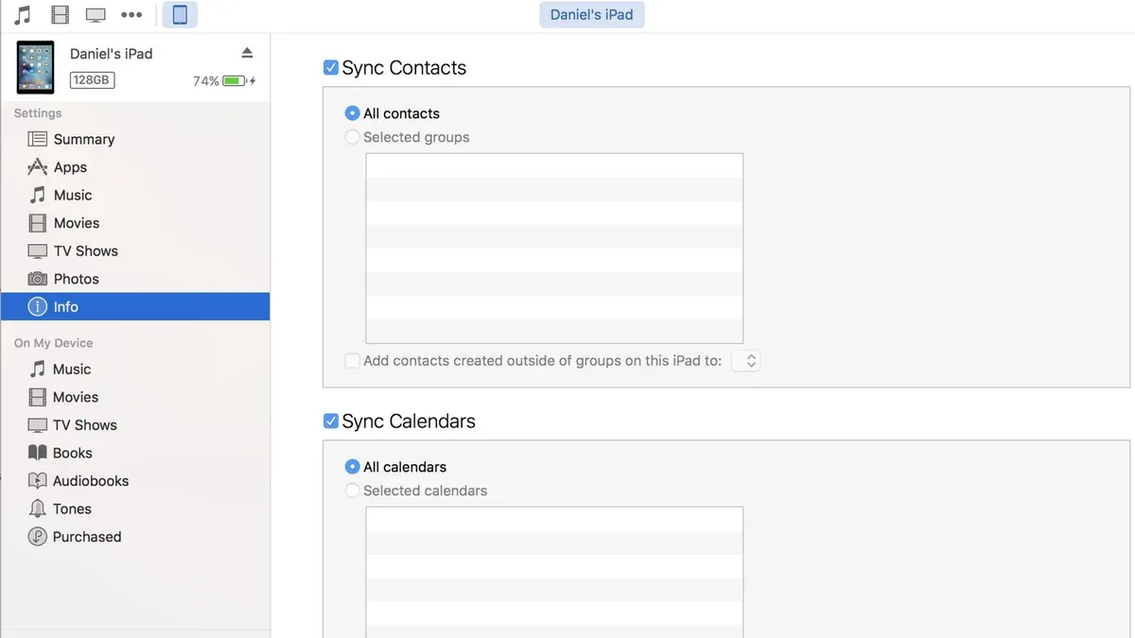Click the Info circle icon
This screenshot has width=1135, height=638.
[37, 306]
